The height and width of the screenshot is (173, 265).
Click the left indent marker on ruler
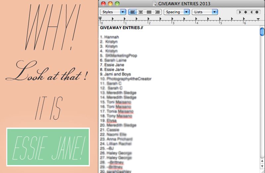[100, 19]
